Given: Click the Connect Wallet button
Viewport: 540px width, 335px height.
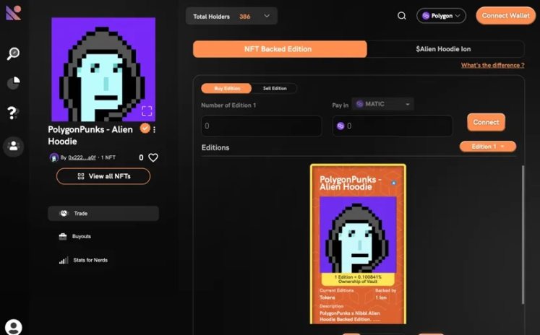Looking at the screenshot, I should pos(505,16).
